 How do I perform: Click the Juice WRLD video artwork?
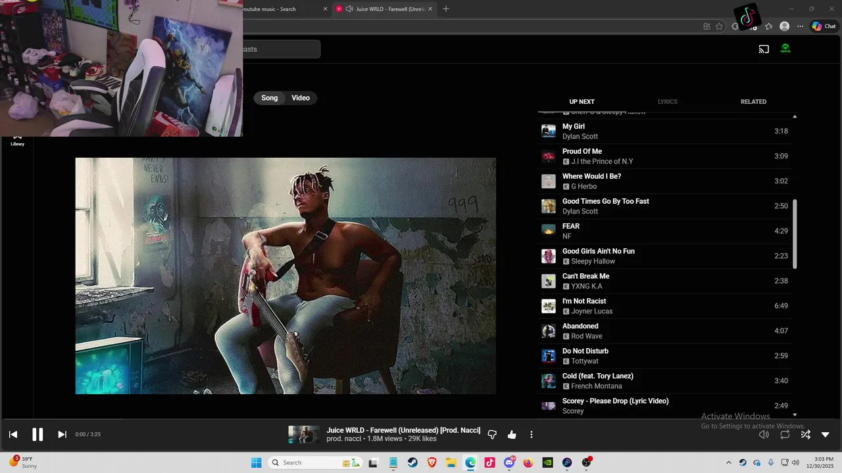(285, 276)
